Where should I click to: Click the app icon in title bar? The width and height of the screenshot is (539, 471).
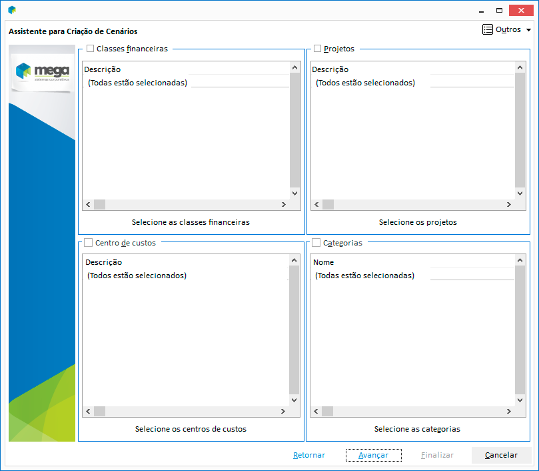(12, 10)
